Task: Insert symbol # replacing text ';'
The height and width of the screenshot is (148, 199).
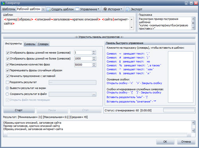Action: [128, 58]
